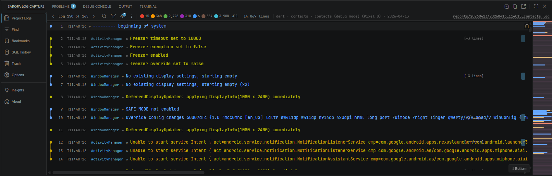Viewport: 552px width, 176px height.
Task: Switch to the Output tab
Action: tap(125, 6)
